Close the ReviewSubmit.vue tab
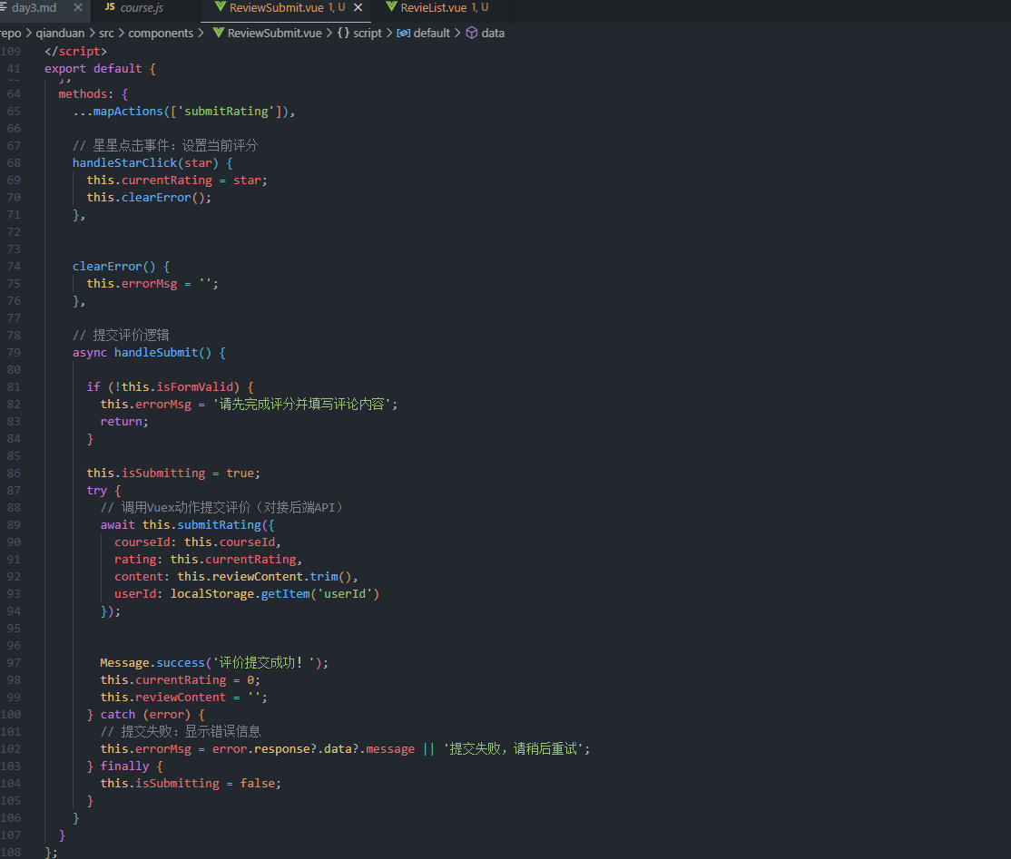Image resolution: width=1011 pixels, height=859 pixels. 358,8
